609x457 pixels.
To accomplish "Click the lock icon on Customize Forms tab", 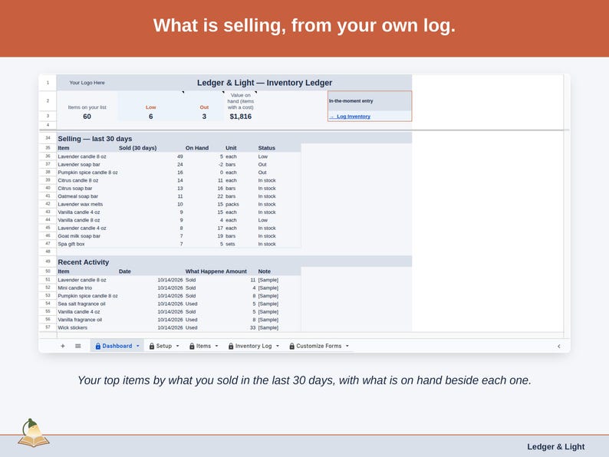I will (292, 346).
